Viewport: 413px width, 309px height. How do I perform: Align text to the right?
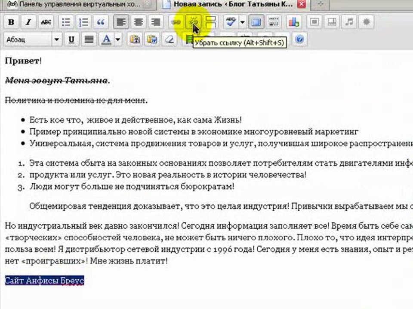click(156, 22)
